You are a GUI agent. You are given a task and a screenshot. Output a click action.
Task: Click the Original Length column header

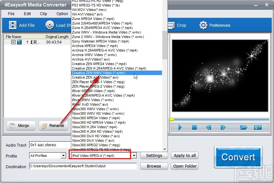[x=57, y=37]
